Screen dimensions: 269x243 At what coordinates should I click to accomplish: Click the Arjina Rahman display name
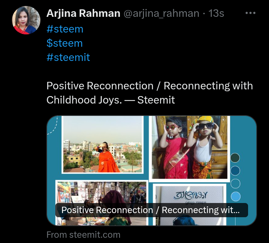83,13
